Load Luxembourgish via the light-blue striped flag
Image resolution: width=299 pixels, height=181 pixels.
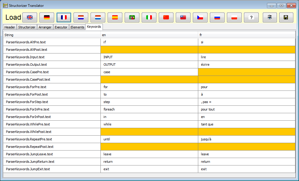click(x=98, y=18)
